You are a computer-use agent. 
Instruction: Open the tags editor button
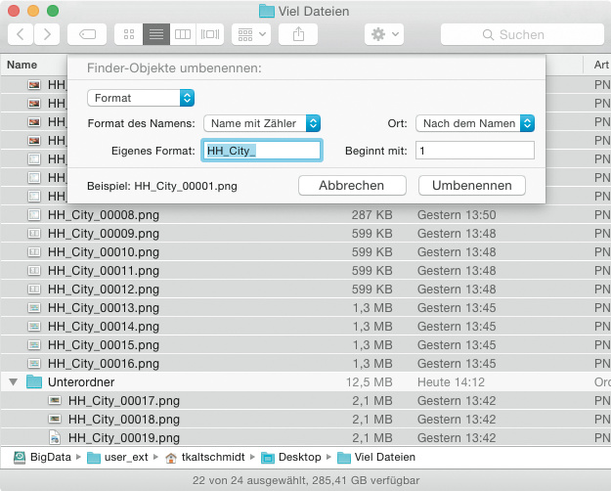[x=87, y=34]
